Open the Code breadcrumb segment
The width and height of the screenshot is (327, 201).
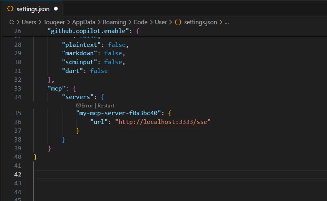click(x=140, y=22)
